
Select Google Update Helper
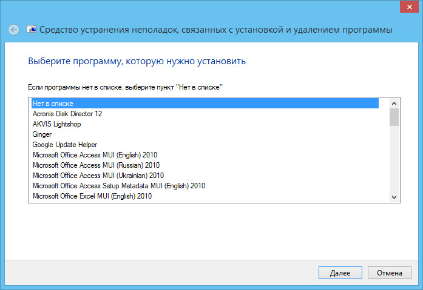pos(205,145)
